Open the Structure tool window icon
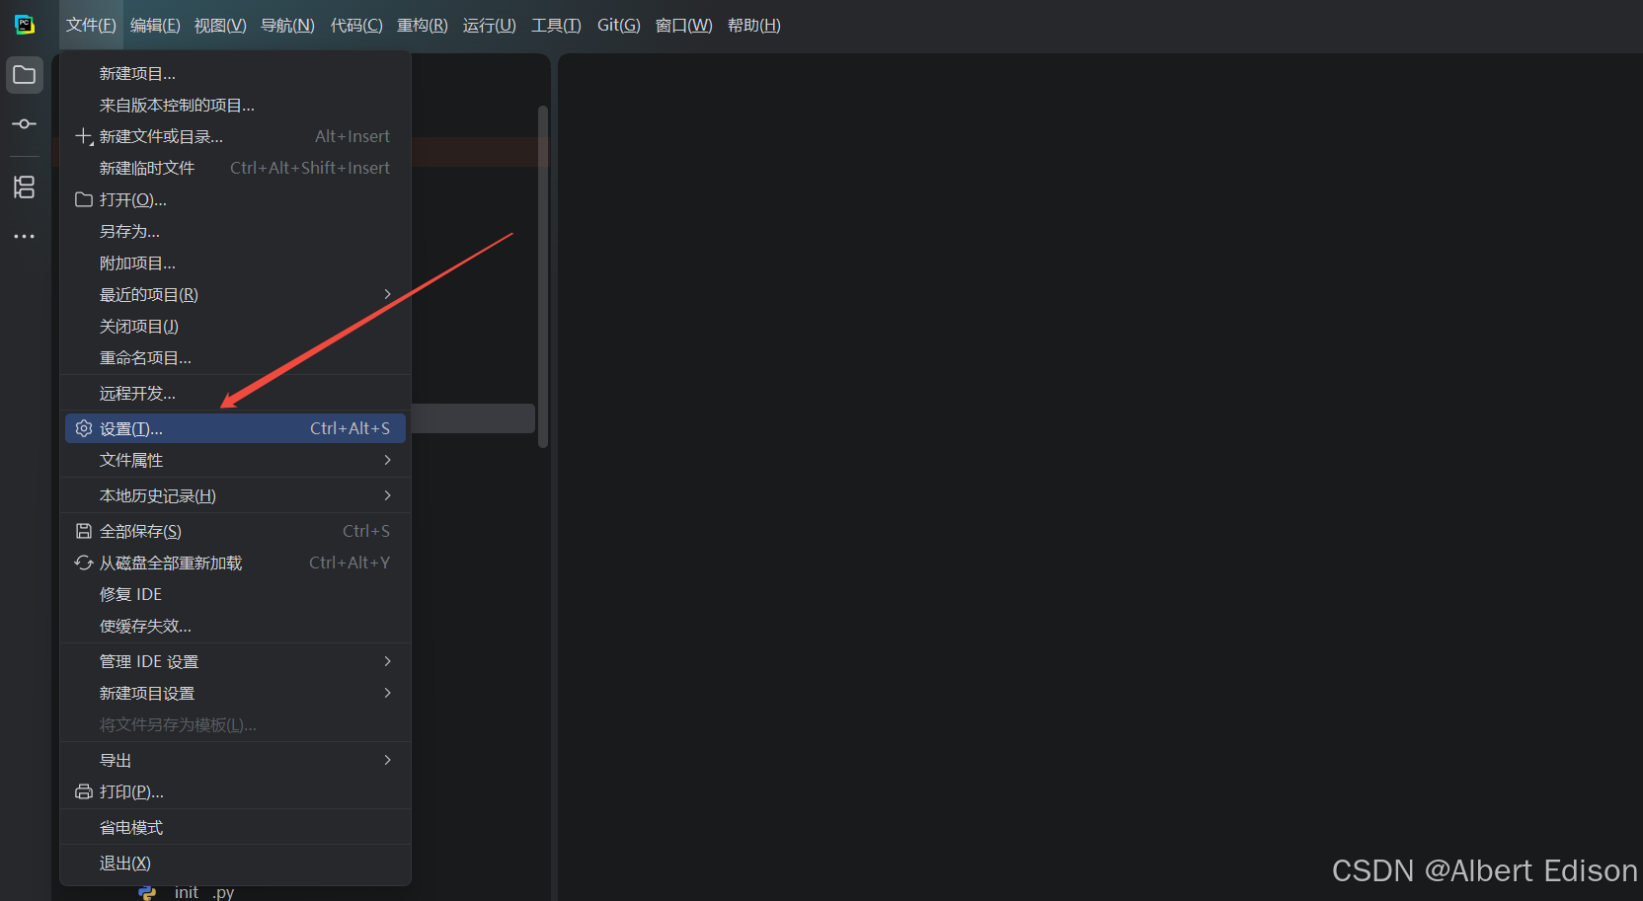 tap(25, 187)
